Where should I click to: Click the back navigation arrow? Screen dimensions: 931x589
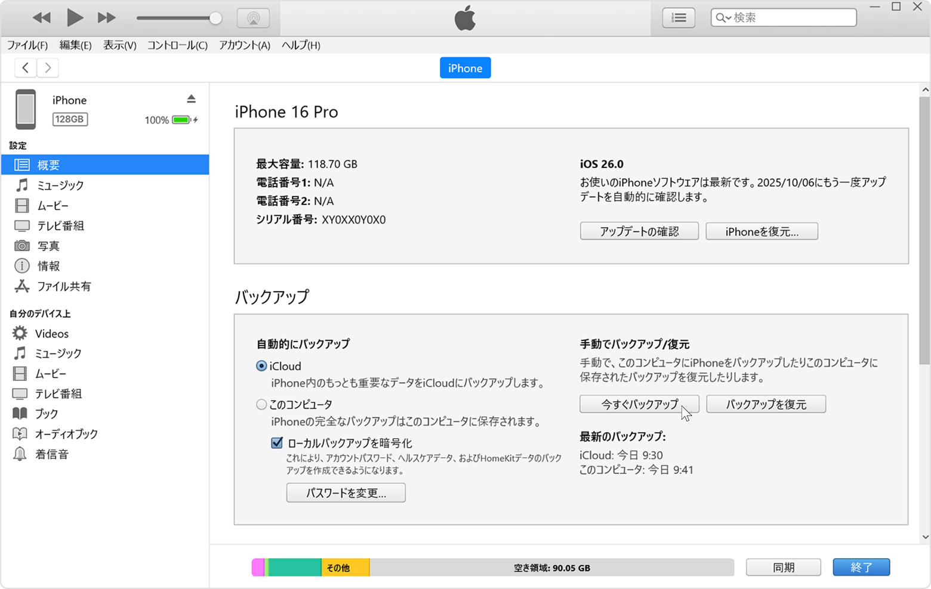click(x=25, y=67)
